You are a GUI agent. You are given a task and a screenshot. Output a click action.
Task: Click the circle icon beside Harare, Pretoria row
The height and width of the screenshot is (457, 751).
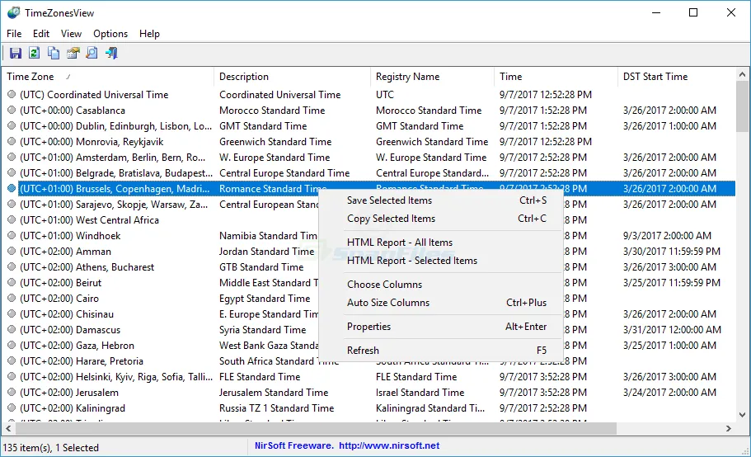(12, 360)
